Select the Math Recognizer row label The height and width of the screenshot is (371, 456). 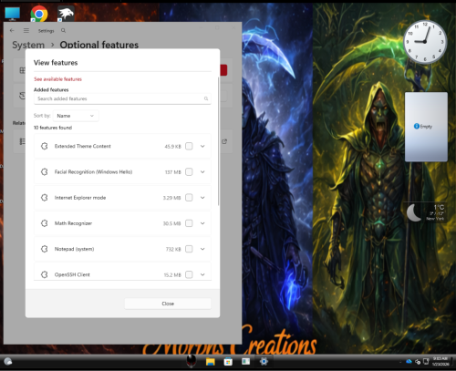pos(73,223)
